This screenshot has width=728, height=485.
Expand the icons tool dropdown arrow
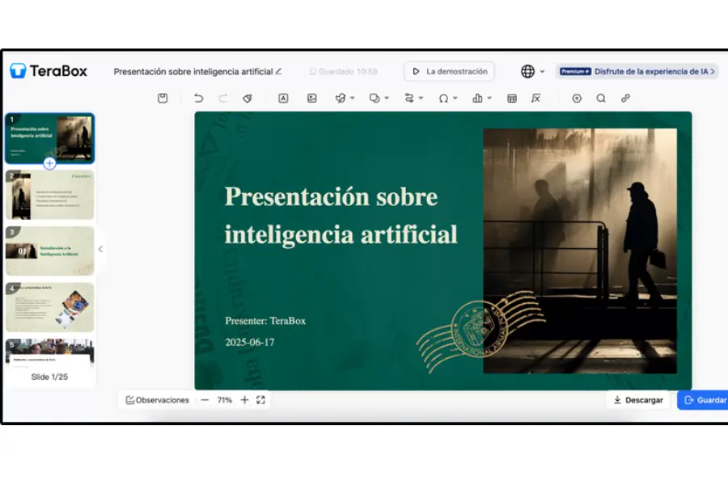click(x=353, y=98)
